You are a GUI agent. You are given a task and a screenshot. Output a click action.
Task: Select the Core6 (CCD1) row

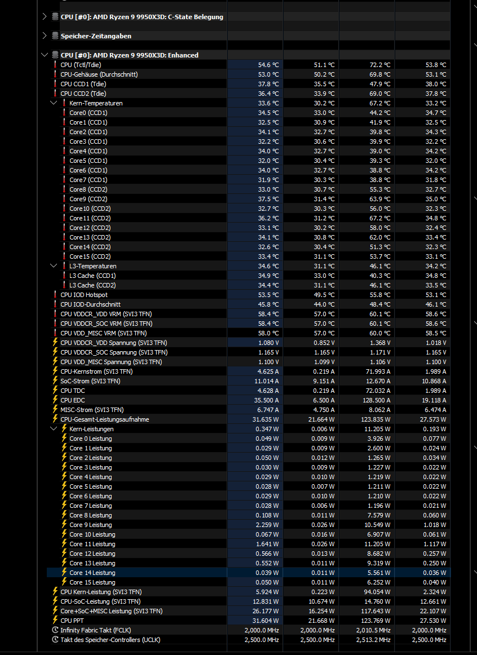point(248,170)
